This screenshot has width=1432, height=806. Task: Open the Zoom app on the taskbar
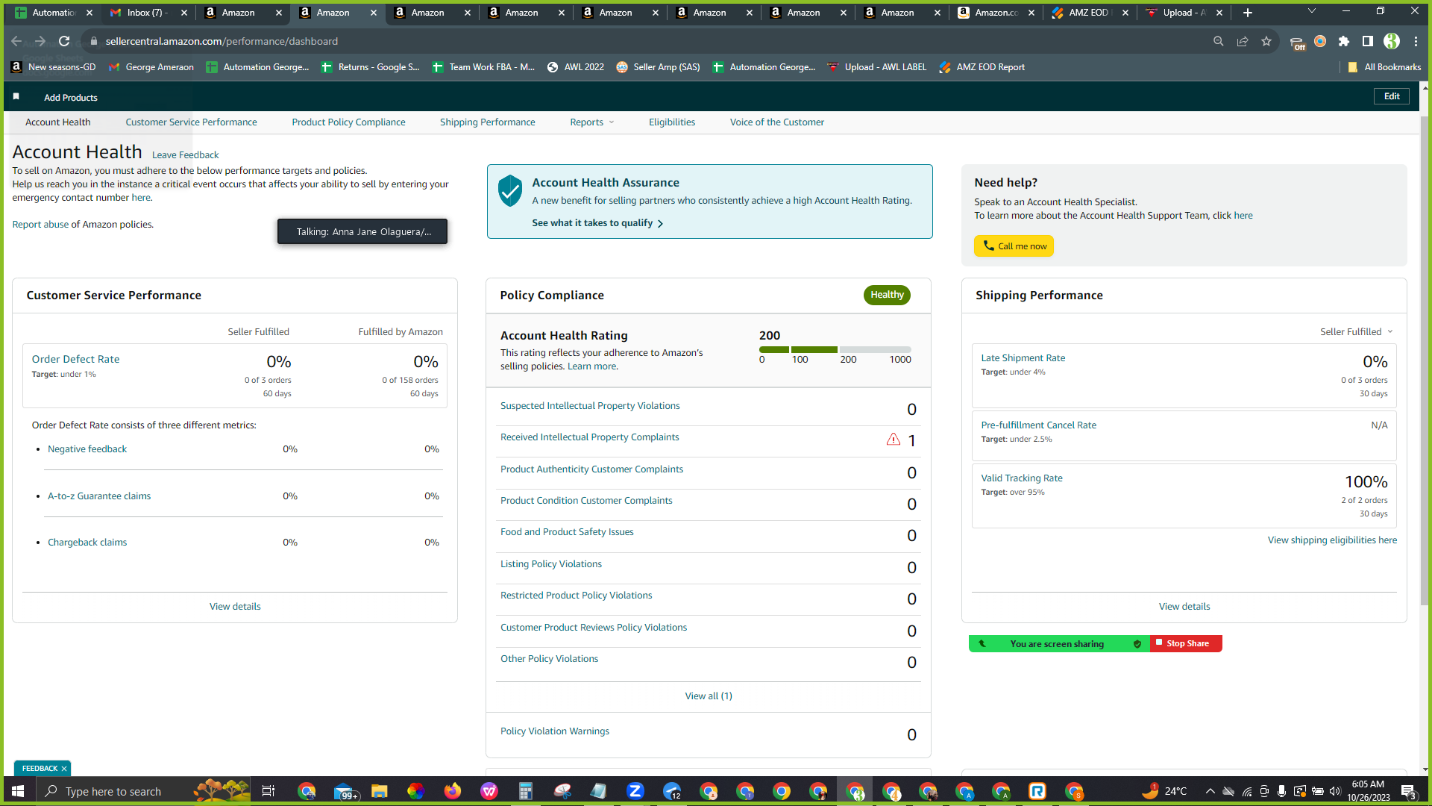pos(635,791)
